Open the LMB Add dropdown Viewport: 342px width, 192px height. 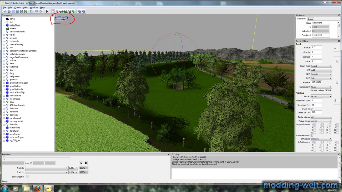321,70
